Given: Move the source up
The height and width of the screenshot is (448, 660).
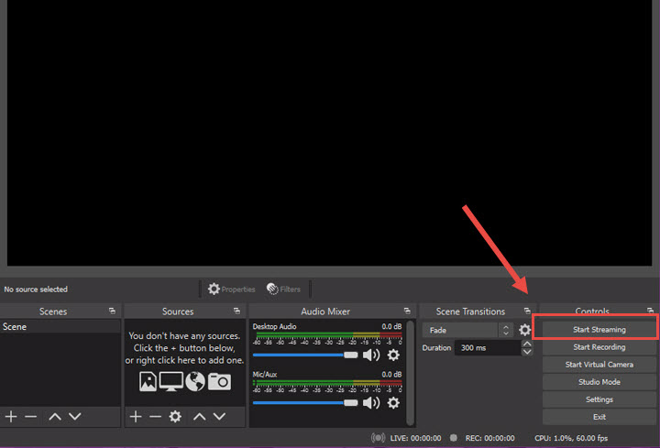Looking at the screenshot, I should 200,417.
